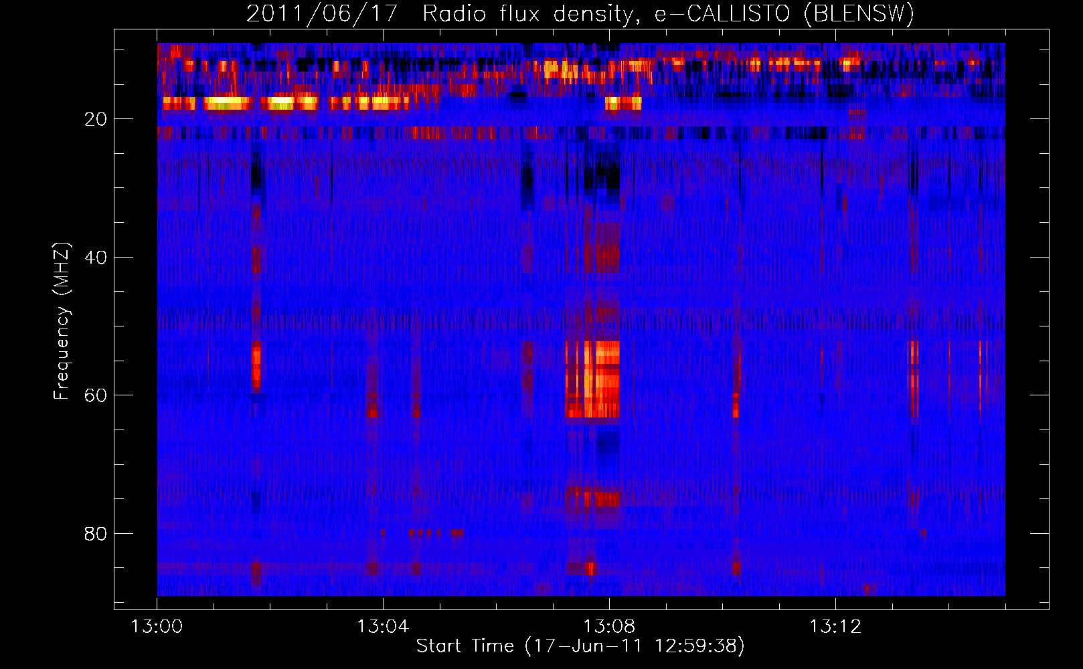Click the '60' frequency tick label
The image size is (1083, 669).
click(x=96, y=395)
